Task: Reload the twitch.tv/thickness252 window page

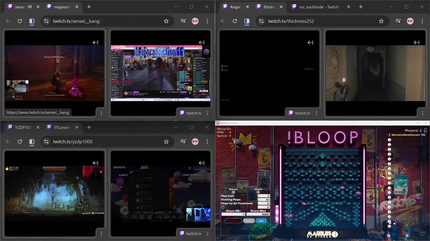Action: tap(235, 21)
